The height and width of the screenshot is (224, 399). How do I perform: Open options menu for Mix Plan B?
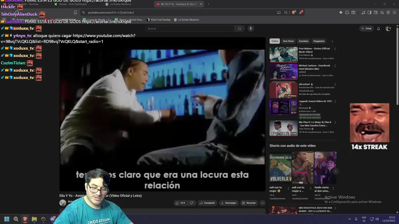[335, 123]
